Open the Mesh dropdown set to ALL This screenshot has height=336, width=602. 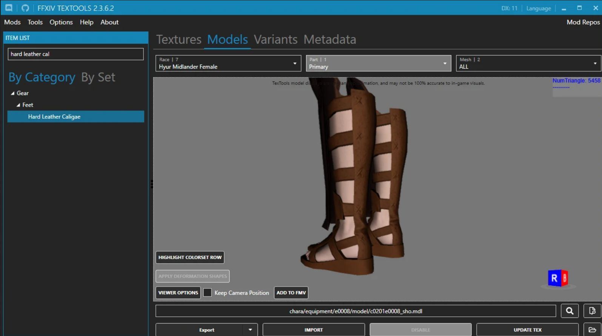pyautogui.click(x=528, y=63)
